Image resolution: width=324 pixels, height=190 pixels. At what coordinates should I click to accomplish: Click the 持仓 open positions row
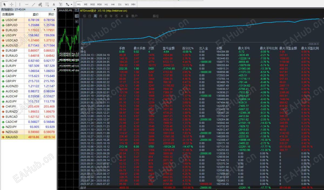tap(200, 51)
